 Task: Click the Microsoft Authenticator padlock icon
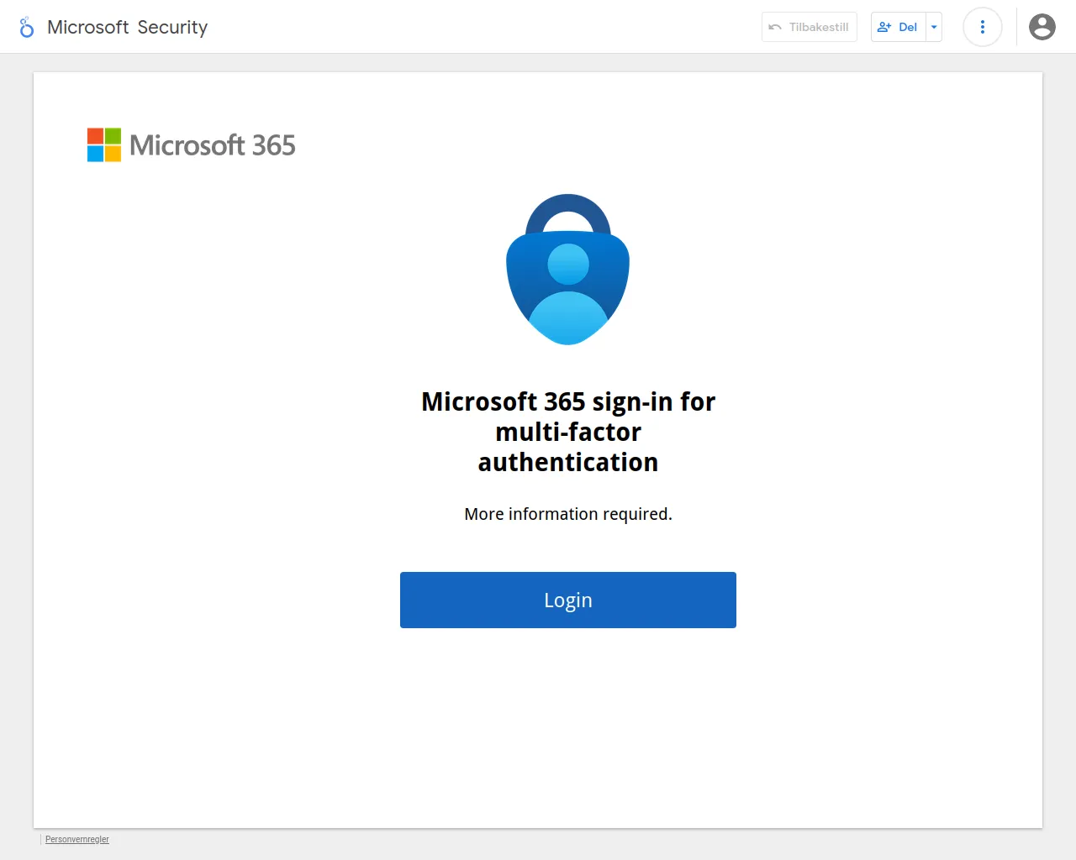pyautogui.click(x=568, y=270)
